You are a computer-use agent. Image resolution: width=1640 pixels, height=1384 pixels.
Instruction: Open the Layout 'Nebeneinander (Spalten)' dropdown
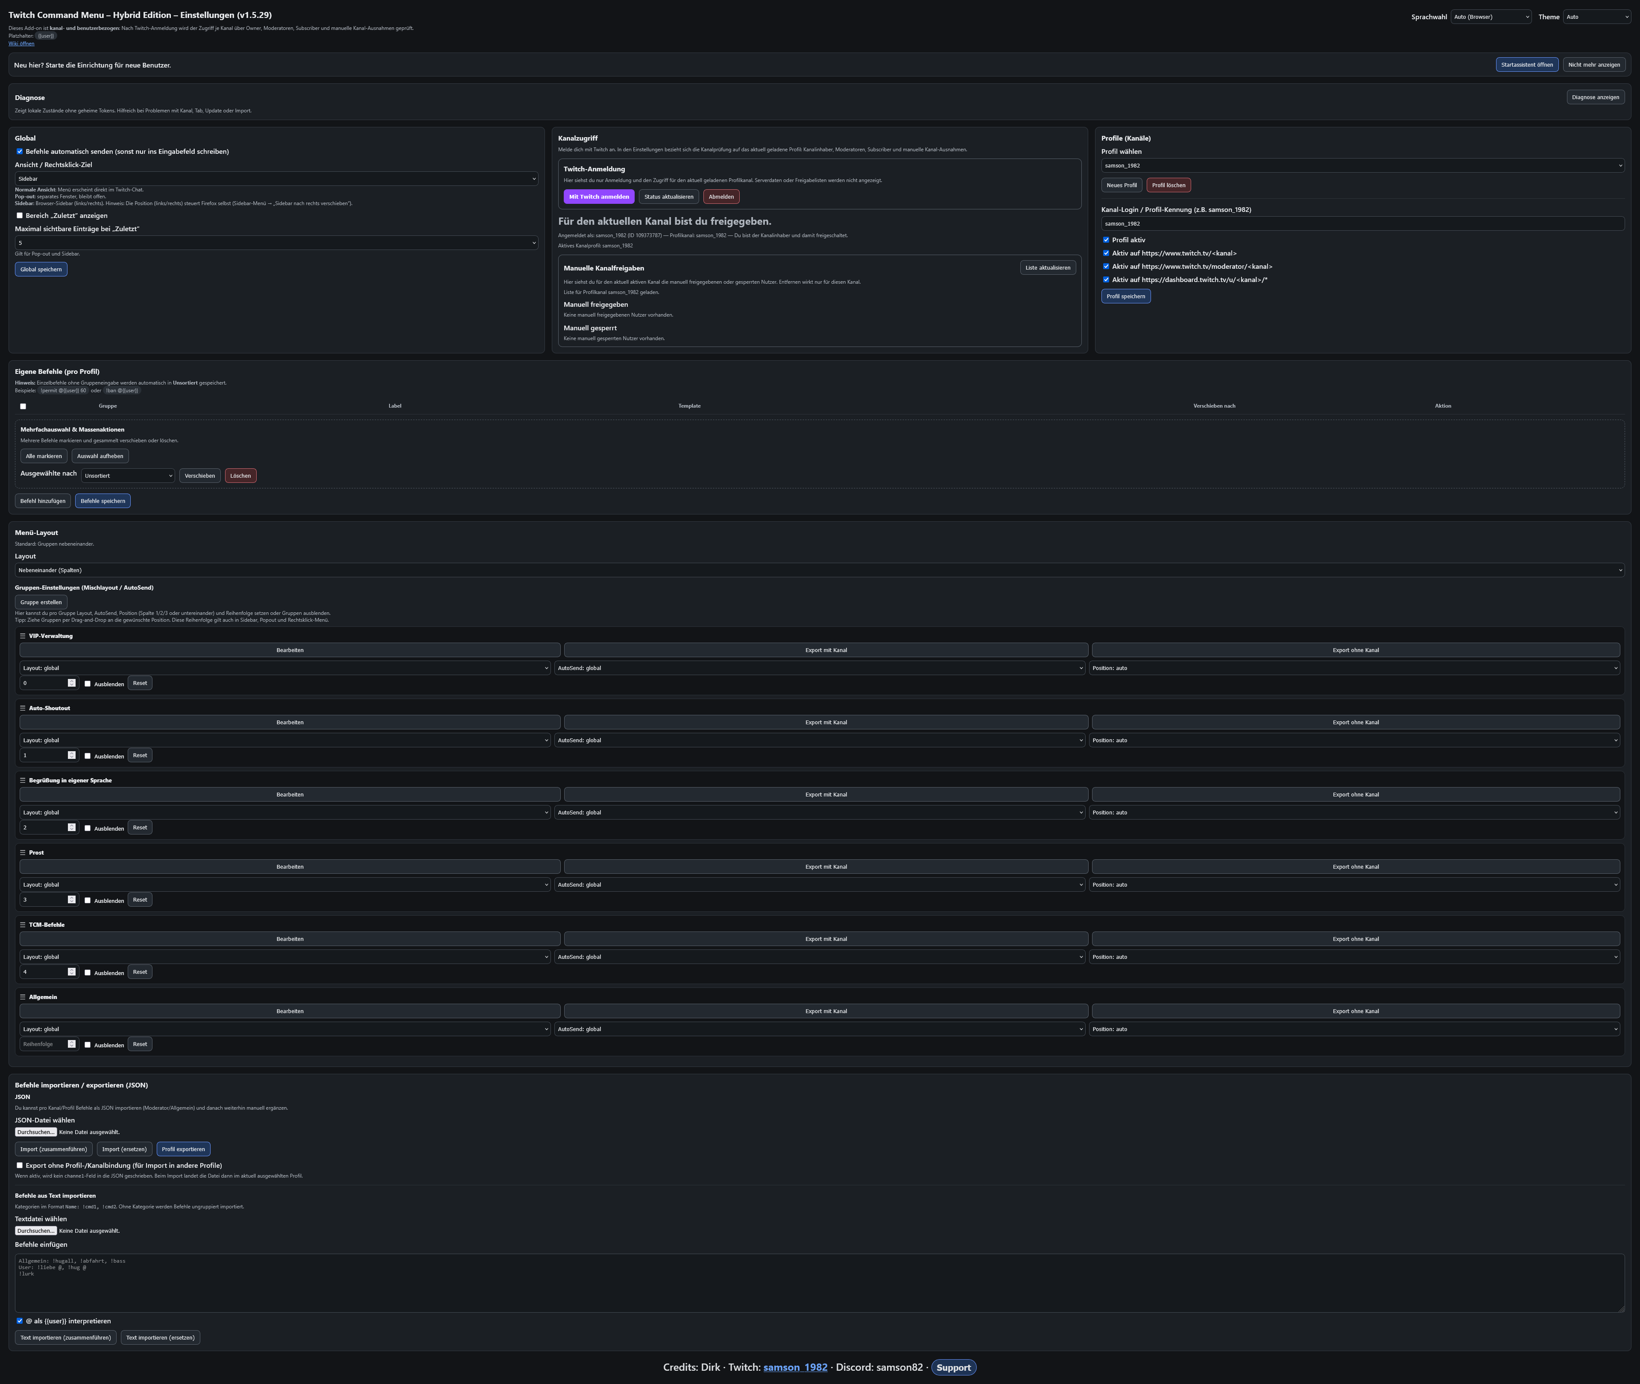coord(820,570)
